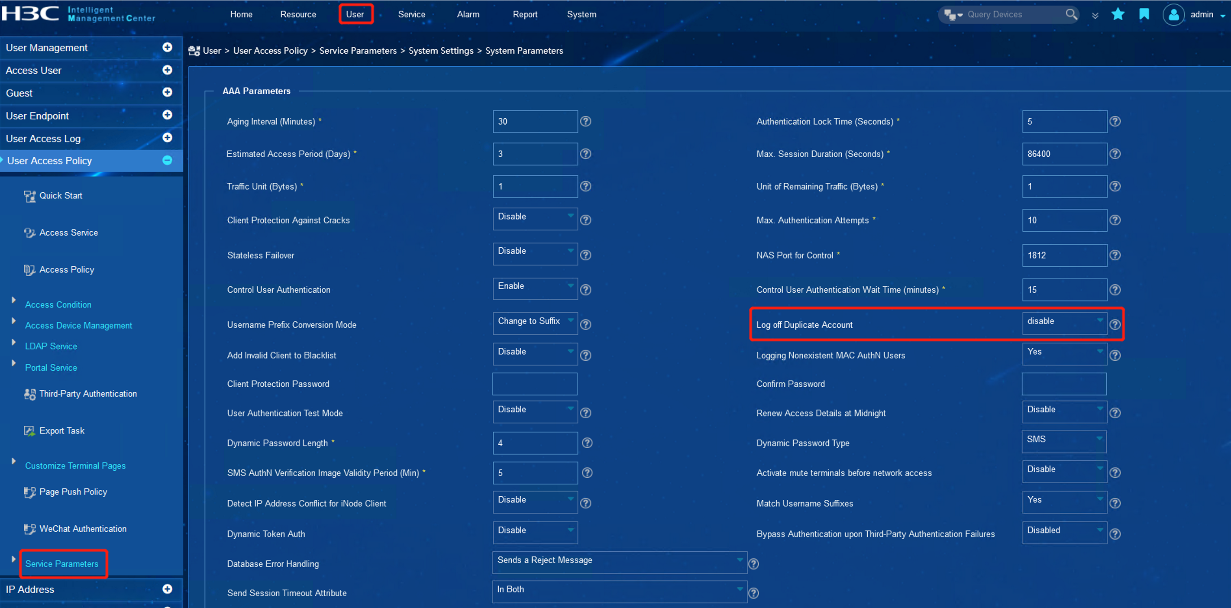Open the Resource menu

[298, 14]
